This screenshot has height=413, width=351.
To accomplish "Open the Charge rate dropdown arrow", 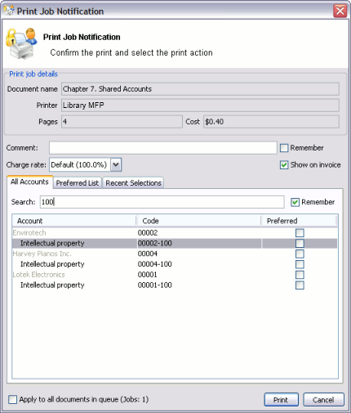I will click(116, 164).
